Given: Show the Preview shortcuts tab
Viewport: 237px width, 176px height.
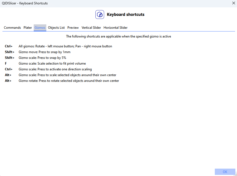Looking at the screenshot, I should click(x=73, y=28).
